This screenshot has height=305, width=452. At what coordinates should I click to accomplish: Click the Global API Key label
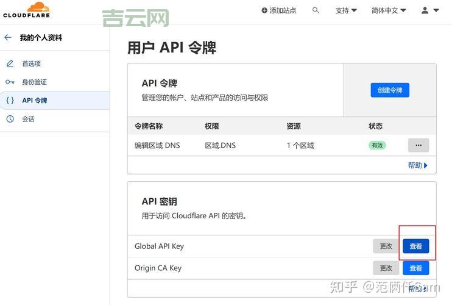[x=159, y=246]
